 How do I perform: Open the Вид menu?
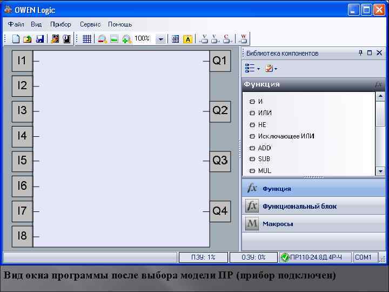tap(36, 24)
